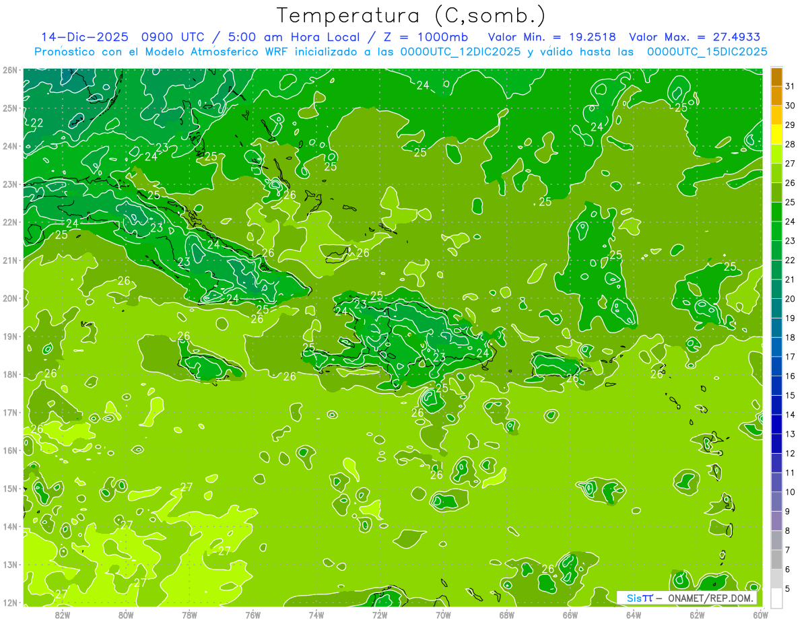
Task: Click the latitude axis label '14N'
Action: tap(9, 526)
